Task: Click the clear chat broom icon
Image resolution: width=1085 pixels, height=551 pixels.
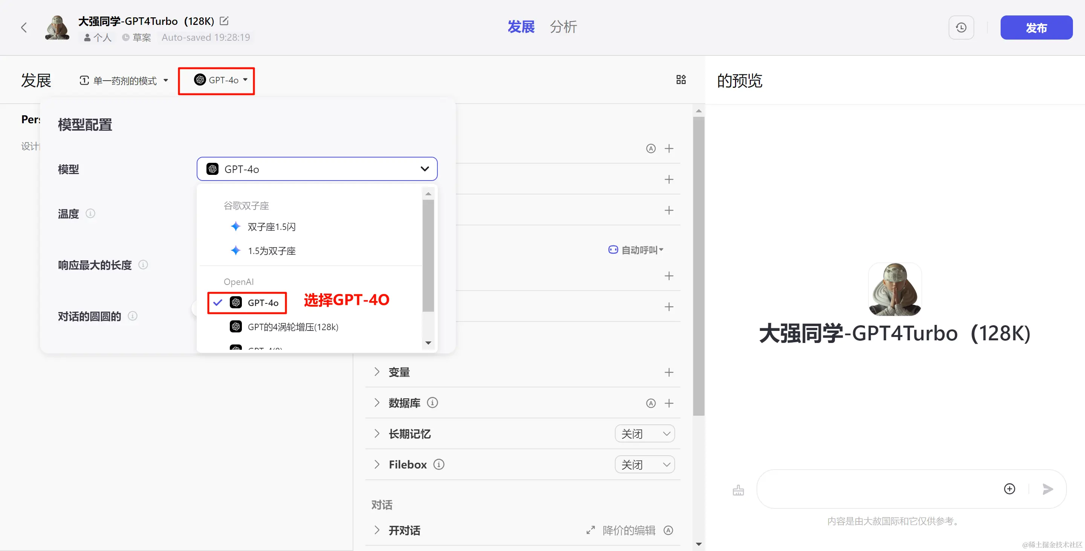Action: pos(738,490)
